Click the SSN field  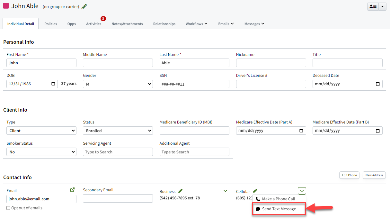pyautogui.click(x=194, y=84)
